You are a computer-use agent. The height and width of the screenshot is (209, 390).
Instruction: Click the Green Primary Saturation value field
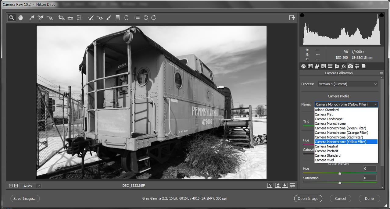pyautogui.click(x=370, y=178)
